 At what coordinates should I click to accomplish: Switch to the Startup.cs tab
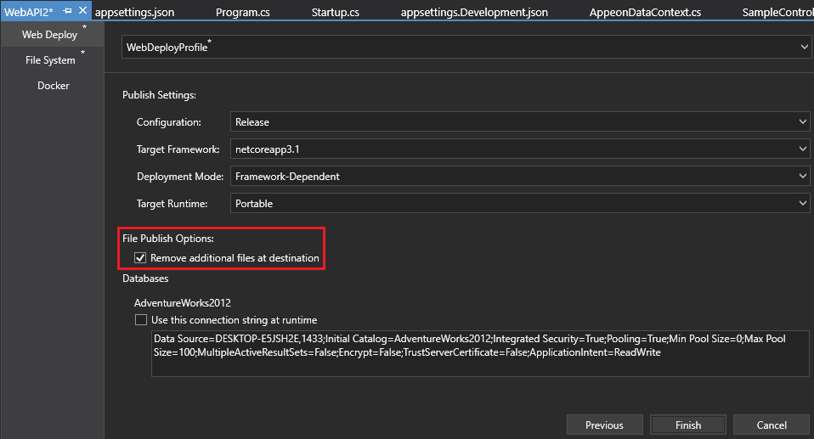(335, 12)
